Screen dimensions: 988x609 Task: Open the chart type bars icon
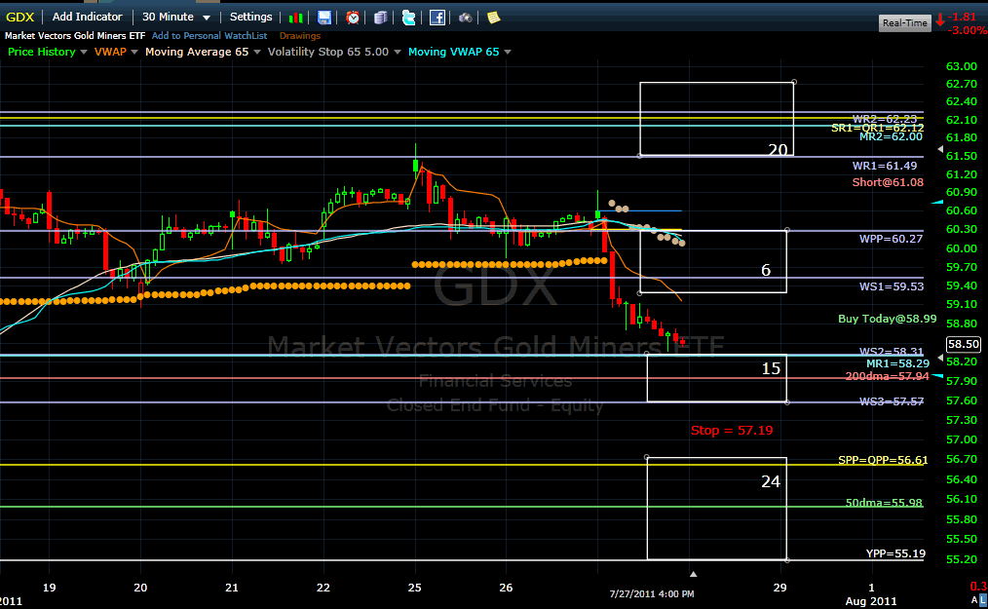295,18
